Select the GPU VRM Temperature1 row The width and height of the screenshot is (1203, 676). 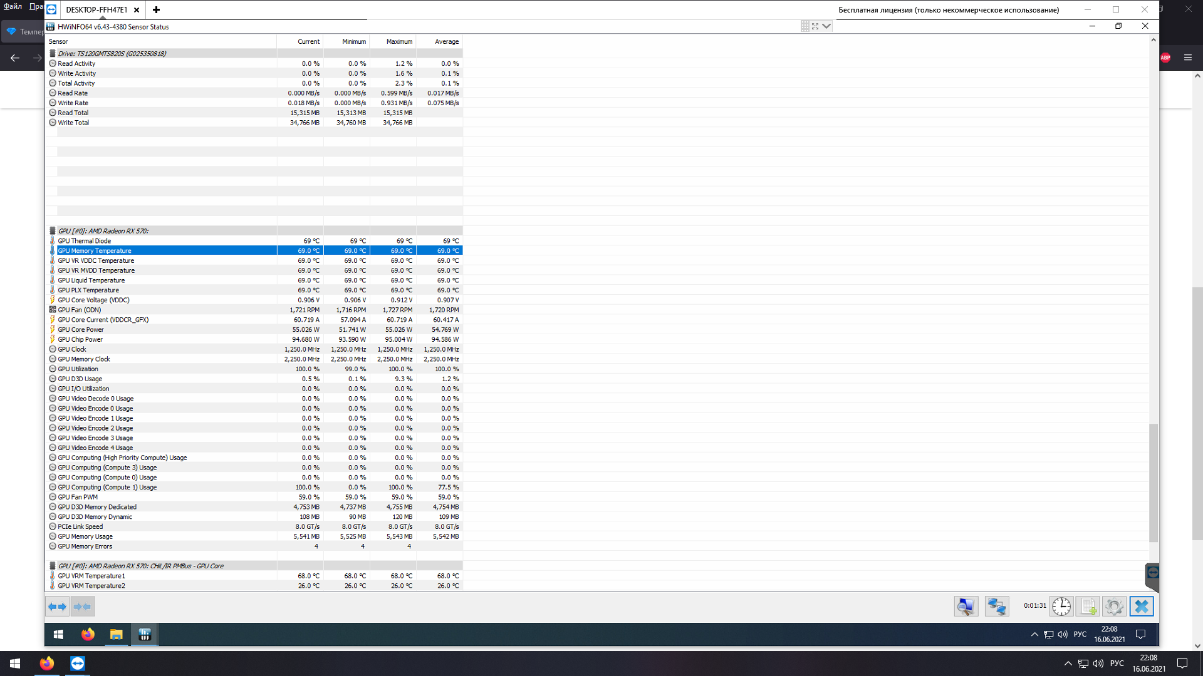[255, 576]
